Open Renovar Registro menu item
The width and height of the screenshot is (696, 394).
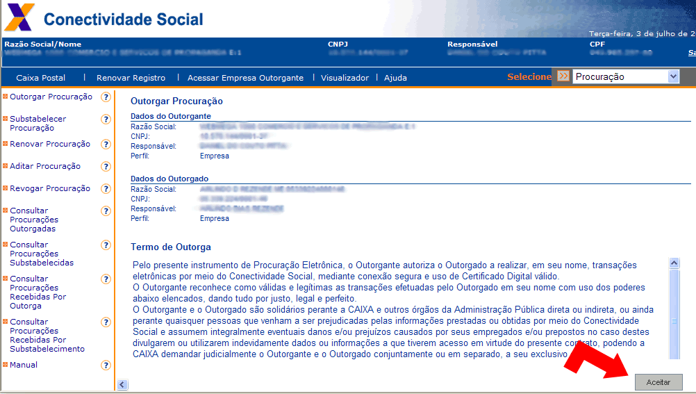tap(131, 78)
